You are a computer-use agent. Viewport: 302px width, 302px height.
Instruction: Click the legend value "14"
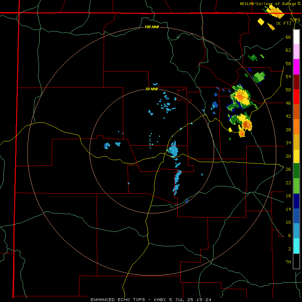click(288, 209)
